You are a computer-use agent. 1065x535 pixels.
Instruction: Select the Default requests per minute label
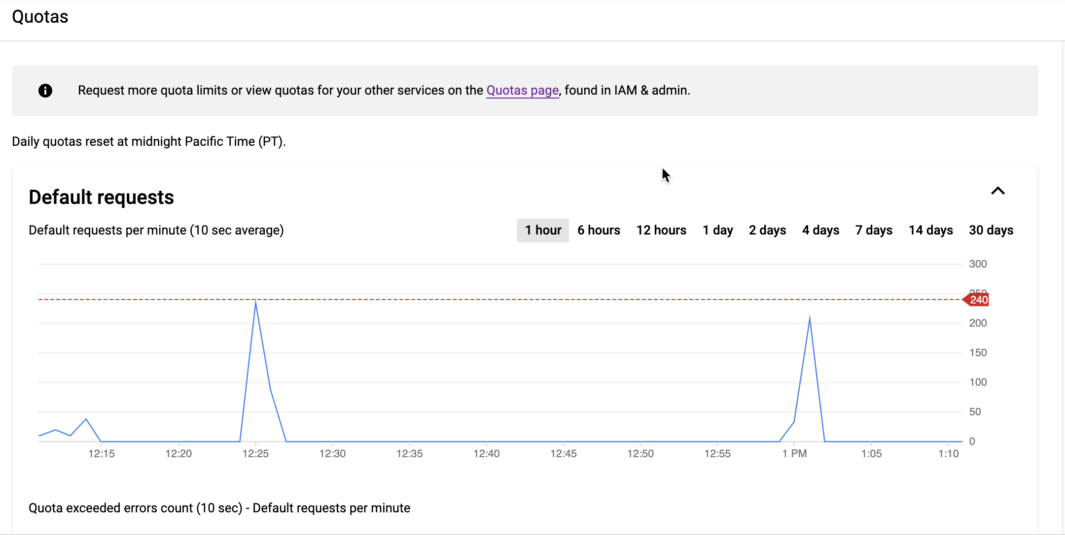tap(156, 230)
